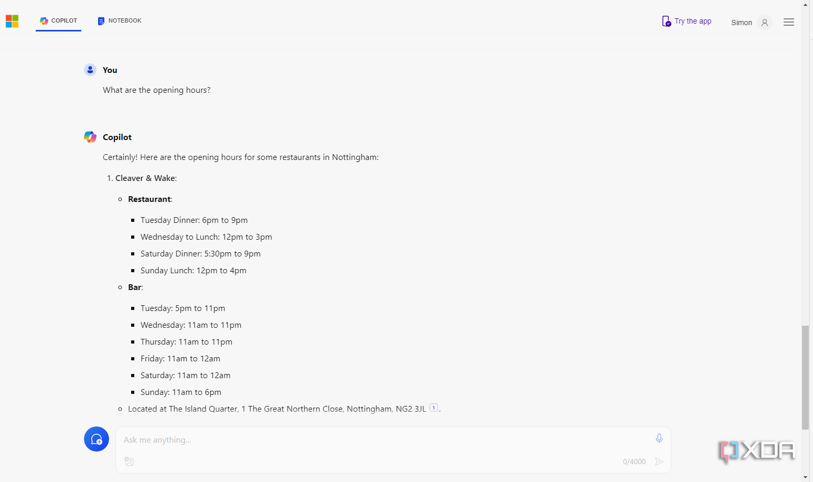Image resolution: width=813 pixels, height=482 pixels.
Task: Click the phone icon beside Try the app
Action: [666, 22]
